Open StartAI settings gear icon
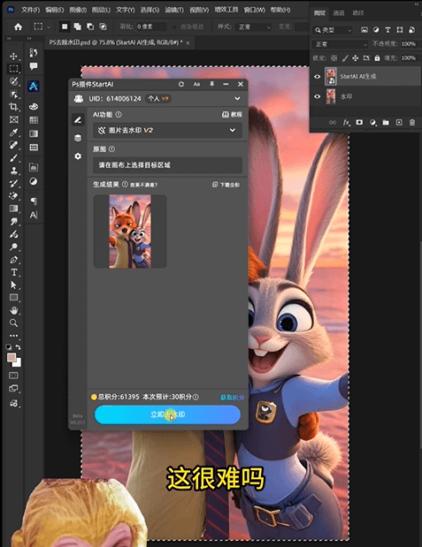This screenshot has height=547, width=422. coord(78,156)
